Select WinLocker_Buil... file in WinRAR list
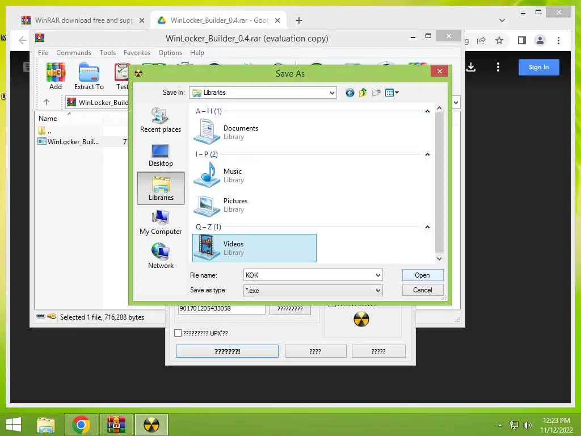This screenshot has height=436, width=581. [x=69, y=141]
